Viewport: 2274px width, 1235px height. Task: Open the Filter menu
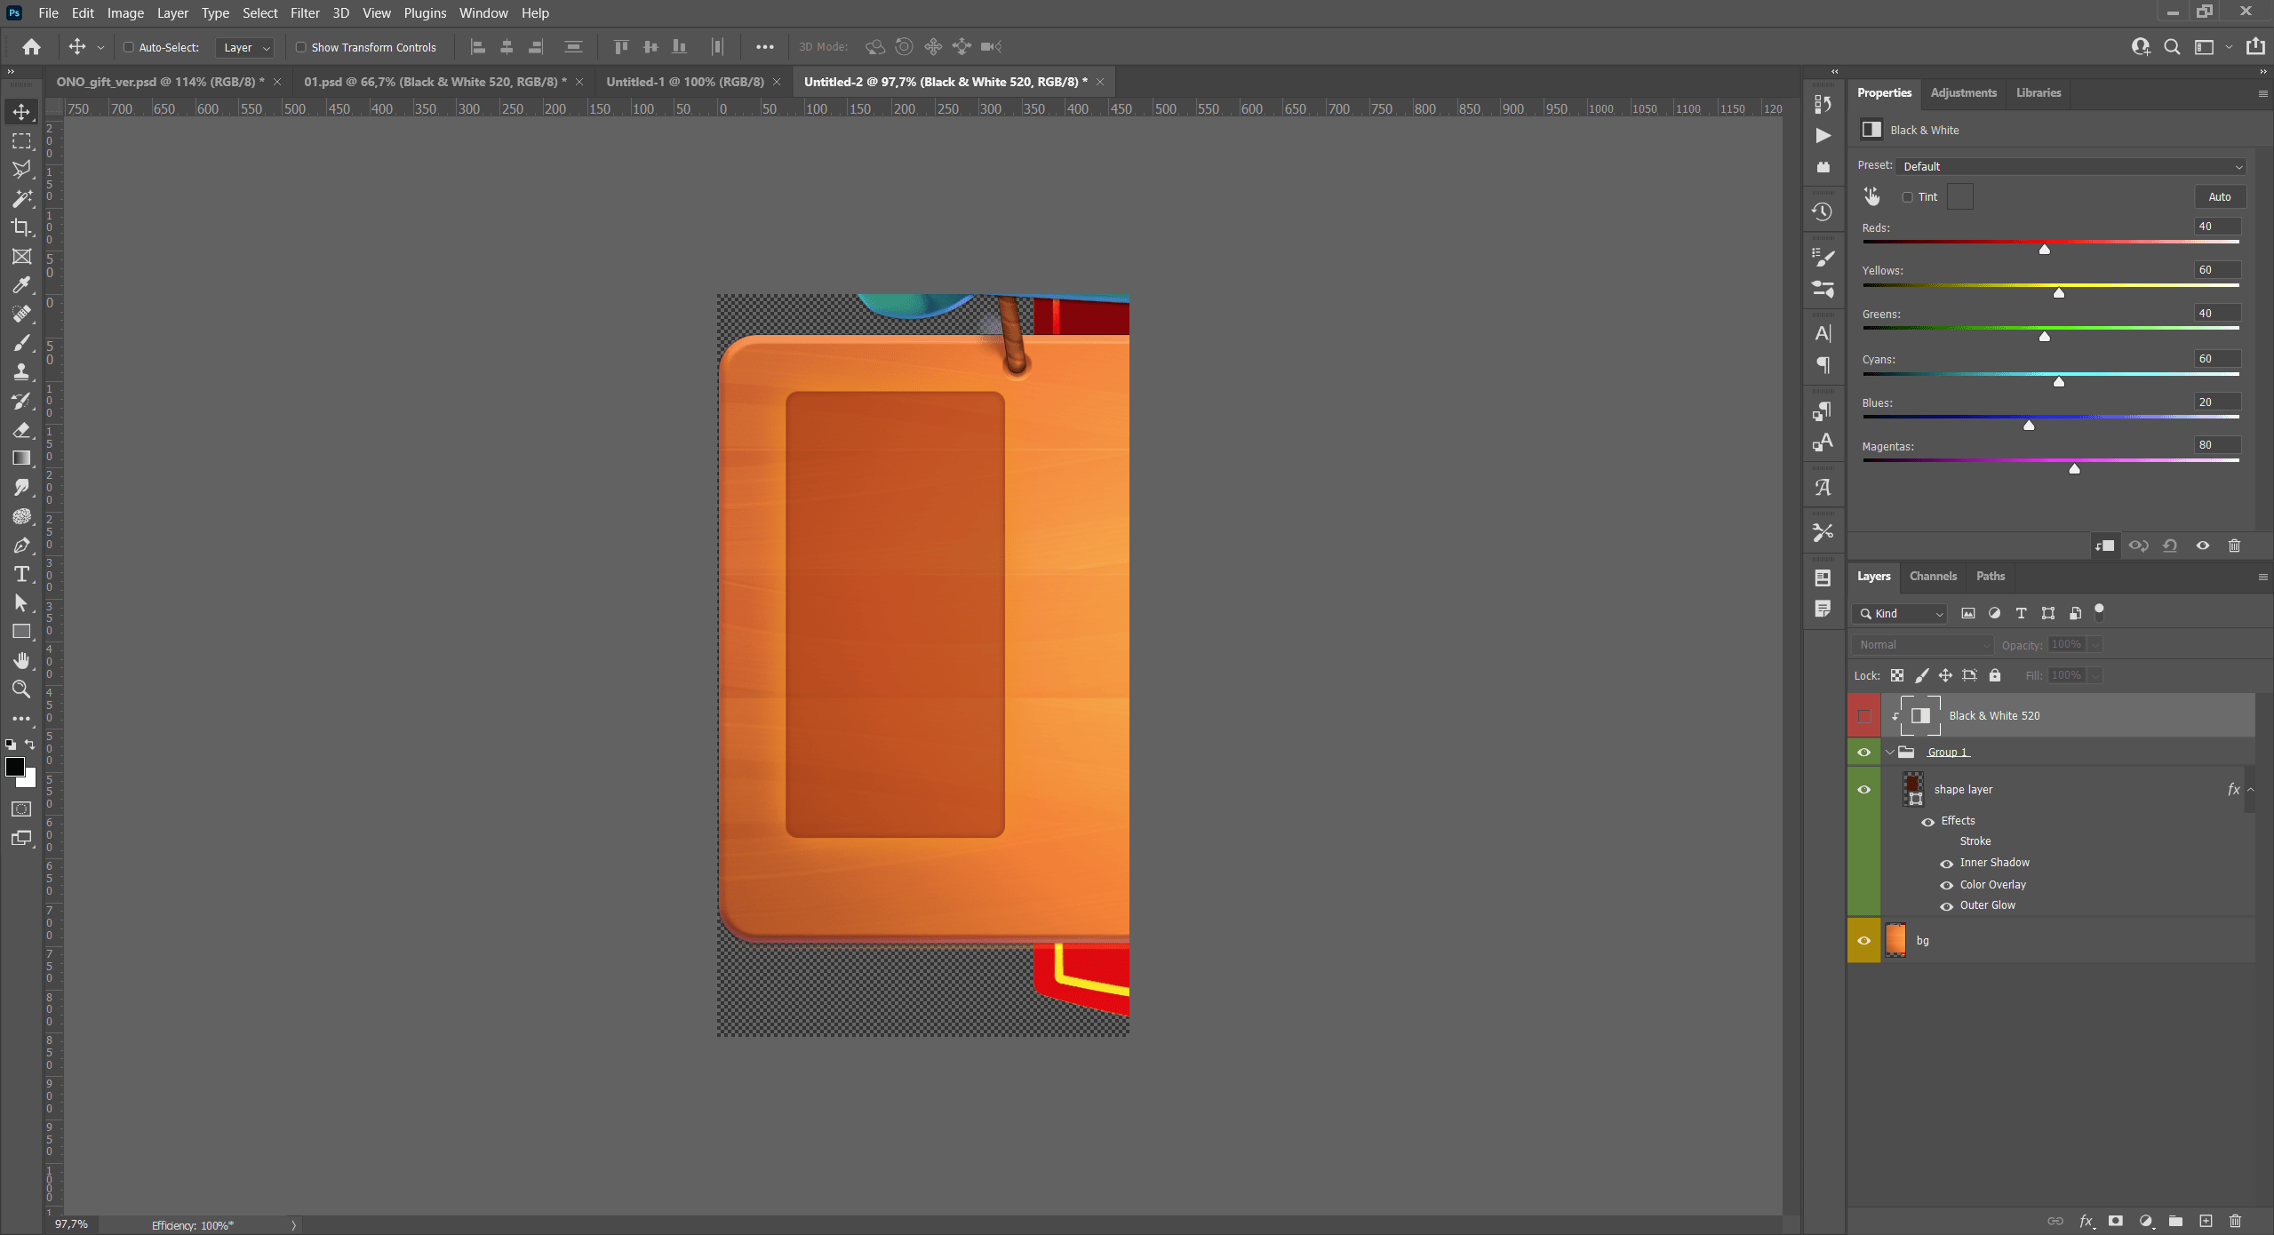tap(304, 13)
